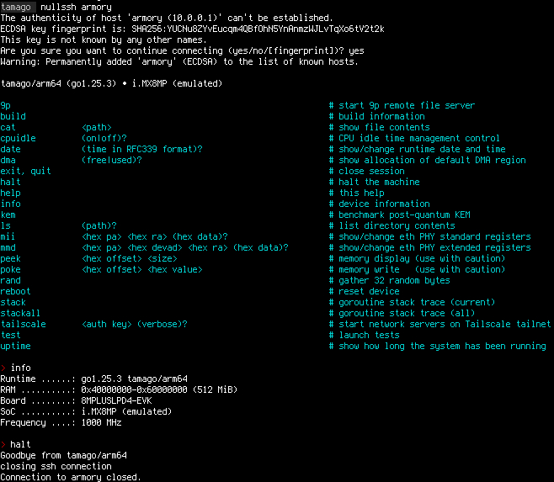
Task: Click the 'Goodbye from tamago/arm64' message
Action: (x=63, y=455)
